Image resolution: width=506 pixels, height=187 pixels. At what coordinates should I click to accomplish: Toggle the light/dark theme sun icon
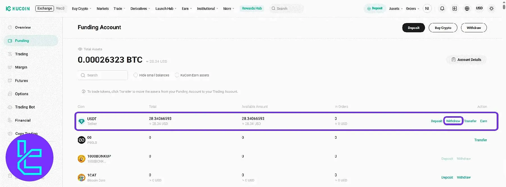491,8
